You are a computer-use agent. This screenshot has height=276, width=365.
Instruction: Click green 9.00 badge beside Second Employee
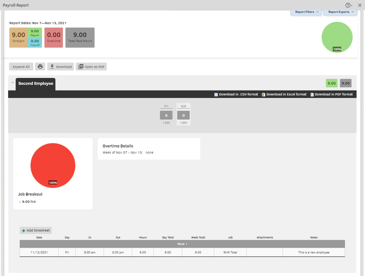point(331,83)
